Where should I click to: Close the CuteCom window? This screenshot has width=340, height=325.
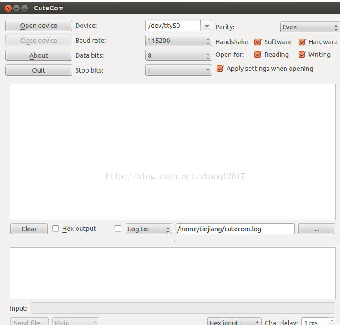(8, 8)
